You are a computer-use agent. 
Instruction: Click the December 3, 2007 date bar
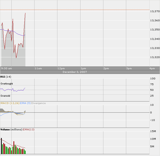click(75, 72)
